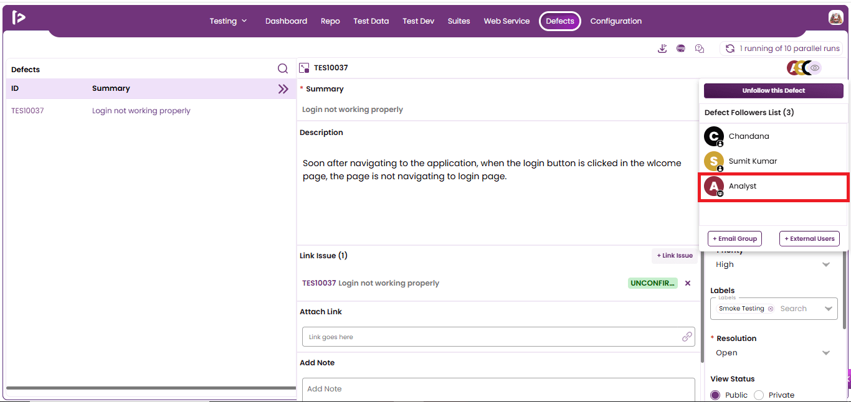The height and width of the screenshot is (402, 851).
Task: Switch to the Test Dev tab
Action: [419, 21]
